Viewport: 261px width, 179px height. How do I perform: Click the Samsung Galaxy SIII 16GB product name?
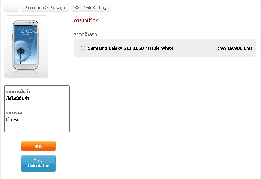(x=130, y=48)
